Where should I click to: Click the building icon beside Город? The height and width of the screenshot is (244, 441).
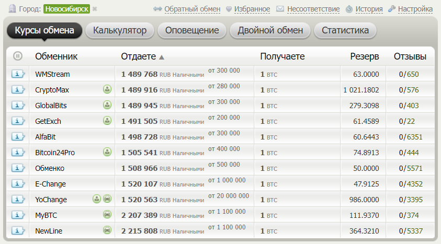[x=12, y=9]
